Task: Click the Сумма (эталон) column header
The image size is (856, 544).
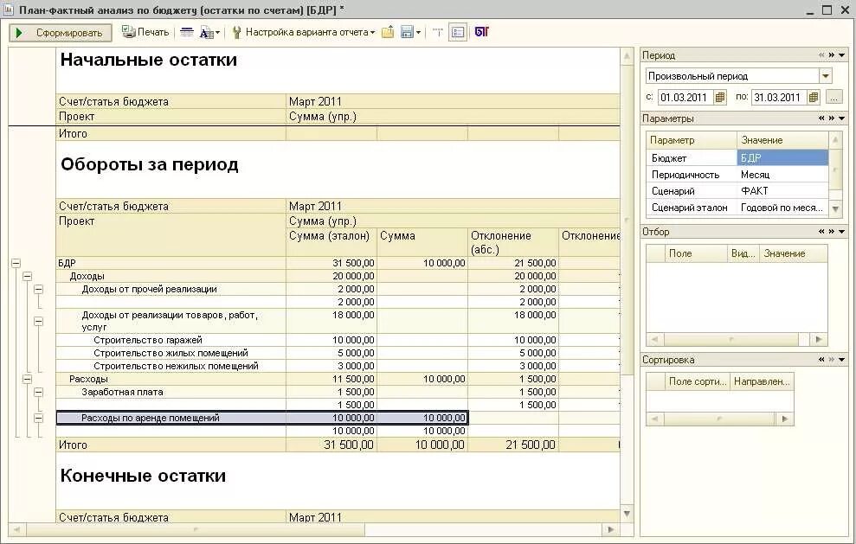Action: click(331, 242)
